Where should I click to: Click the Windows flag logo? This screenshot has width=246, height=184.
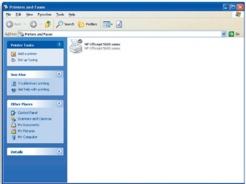(238, 14)
